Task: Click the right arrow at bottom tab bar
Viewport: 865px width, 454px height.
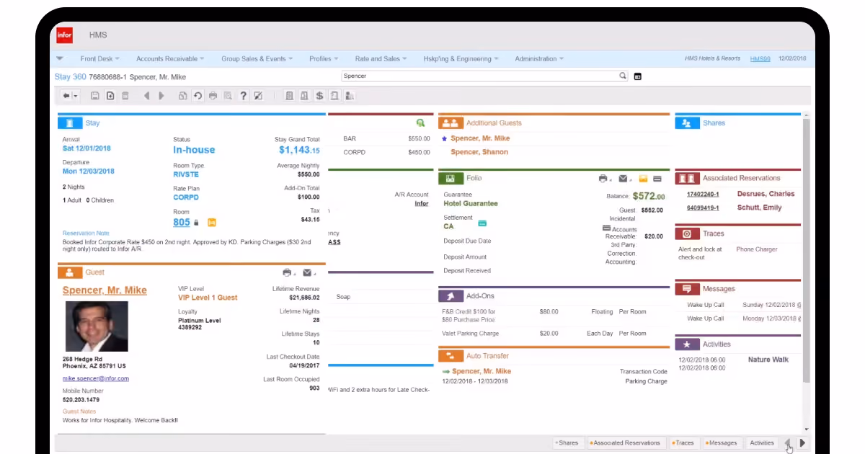Action: point(802,443)
